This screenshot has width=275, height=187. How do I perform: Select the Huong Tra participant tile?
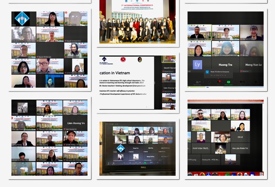[x=226, y=64]
